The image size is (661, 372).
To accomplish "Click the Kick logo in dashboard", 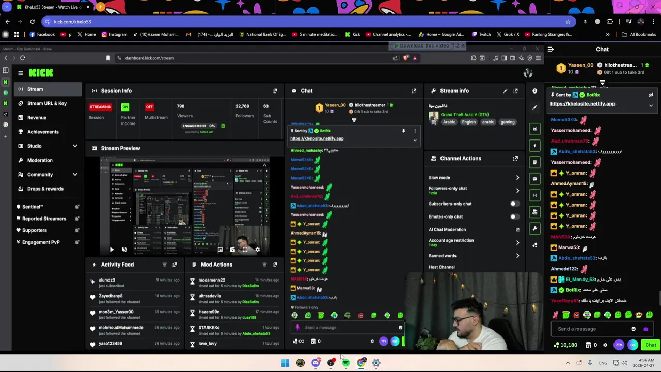I will [41, 73].
